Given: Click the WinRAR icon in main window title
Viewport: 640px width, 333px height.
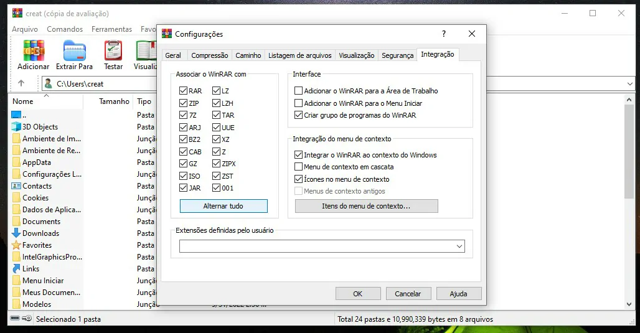Looking at the screenshot, I should coord(17,13).
